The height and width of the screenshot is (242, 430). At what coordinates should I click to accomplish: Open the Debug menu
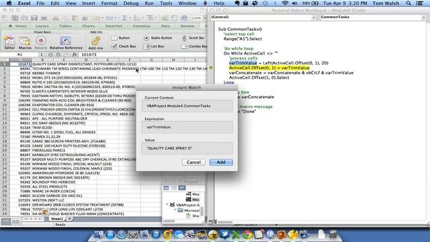131,3
